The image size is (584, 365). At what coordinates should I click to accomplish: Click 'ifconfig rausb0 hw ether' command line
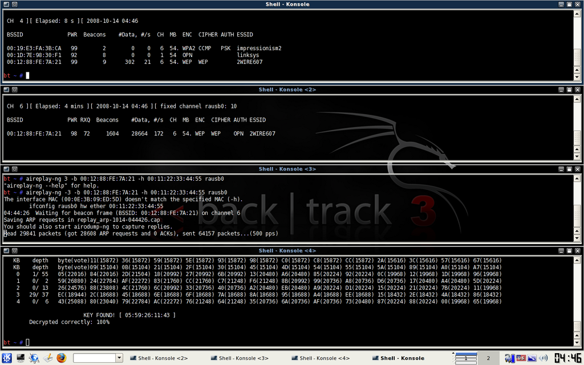click(96, 206)
